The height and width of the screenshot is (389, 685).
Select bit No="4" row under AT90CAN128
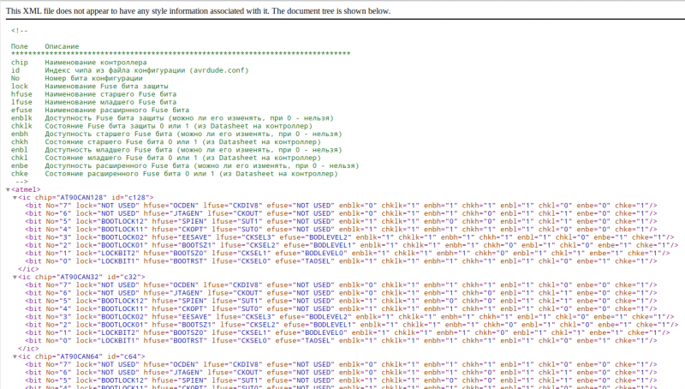341,229
